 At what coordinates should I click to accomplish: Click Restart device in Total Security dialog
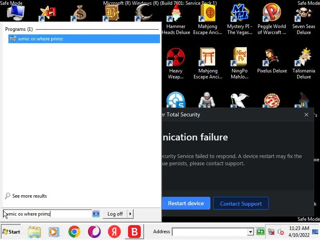click(186, 203)
